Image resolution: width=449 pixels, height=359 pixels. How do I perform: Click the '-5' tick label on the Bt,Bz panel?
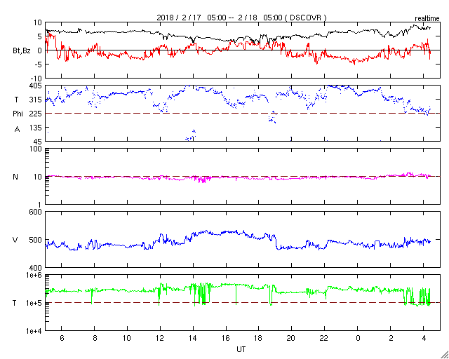pos(37,65)
